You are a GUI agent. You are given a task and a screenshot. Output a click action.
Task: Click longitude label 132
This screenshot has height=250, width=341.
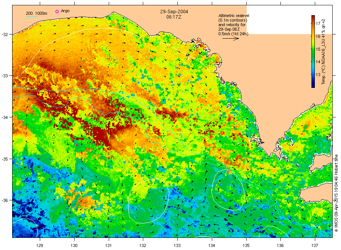point(143,246)
